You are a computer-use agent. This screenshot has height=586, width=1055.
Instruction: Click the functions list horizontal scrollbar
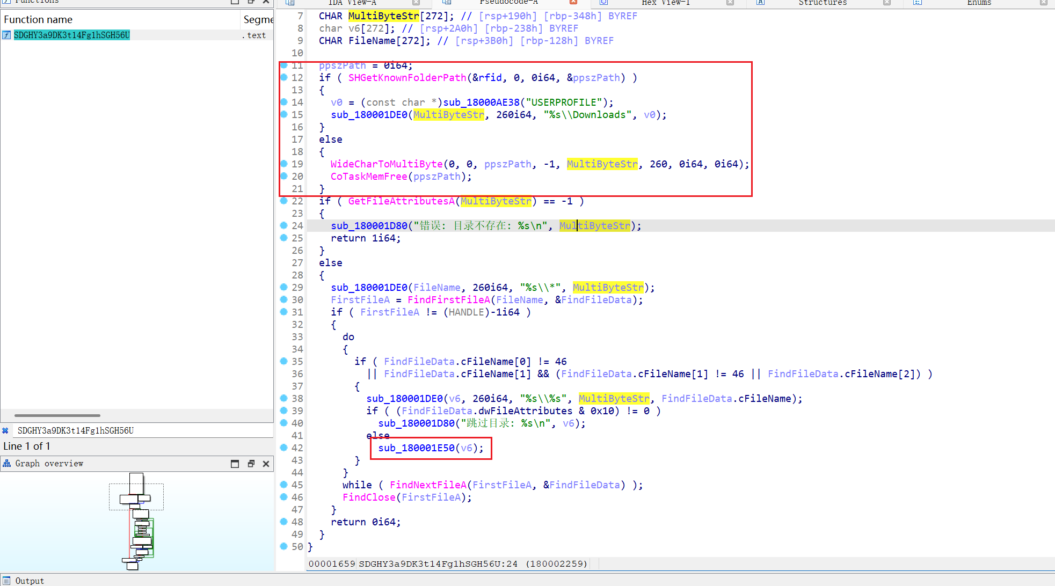click(57, 415)
